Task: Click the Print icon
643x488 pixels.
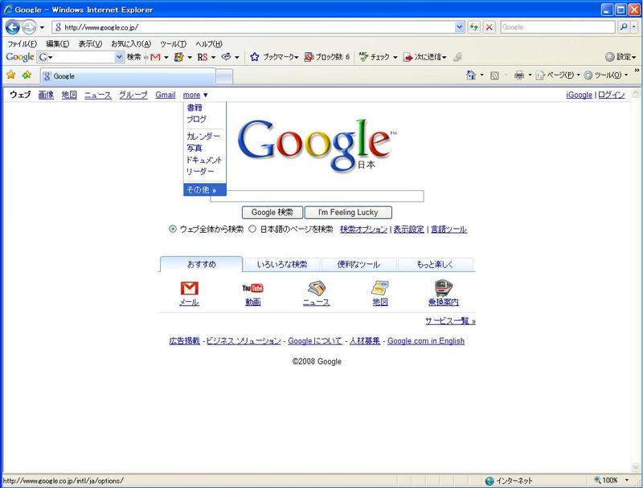Action: tap(519, 75)
